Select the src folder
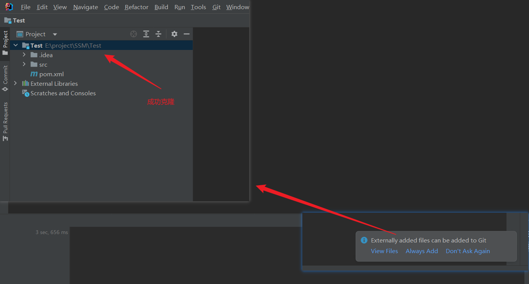The height and width of the screenshot is (284, 529). coord(39,64)
